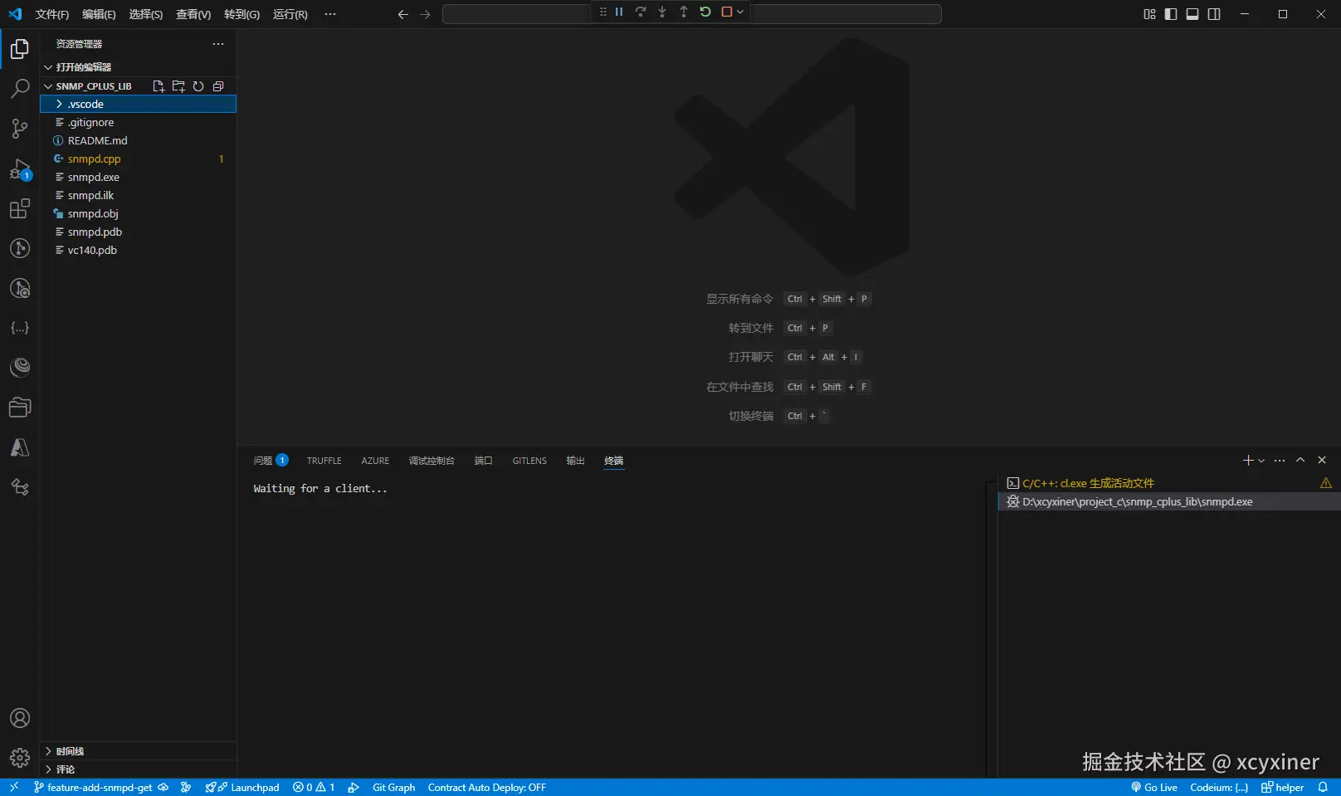Stop debugging with the red square
Viewport: 1341px width, 796px height.
[727, 12]
